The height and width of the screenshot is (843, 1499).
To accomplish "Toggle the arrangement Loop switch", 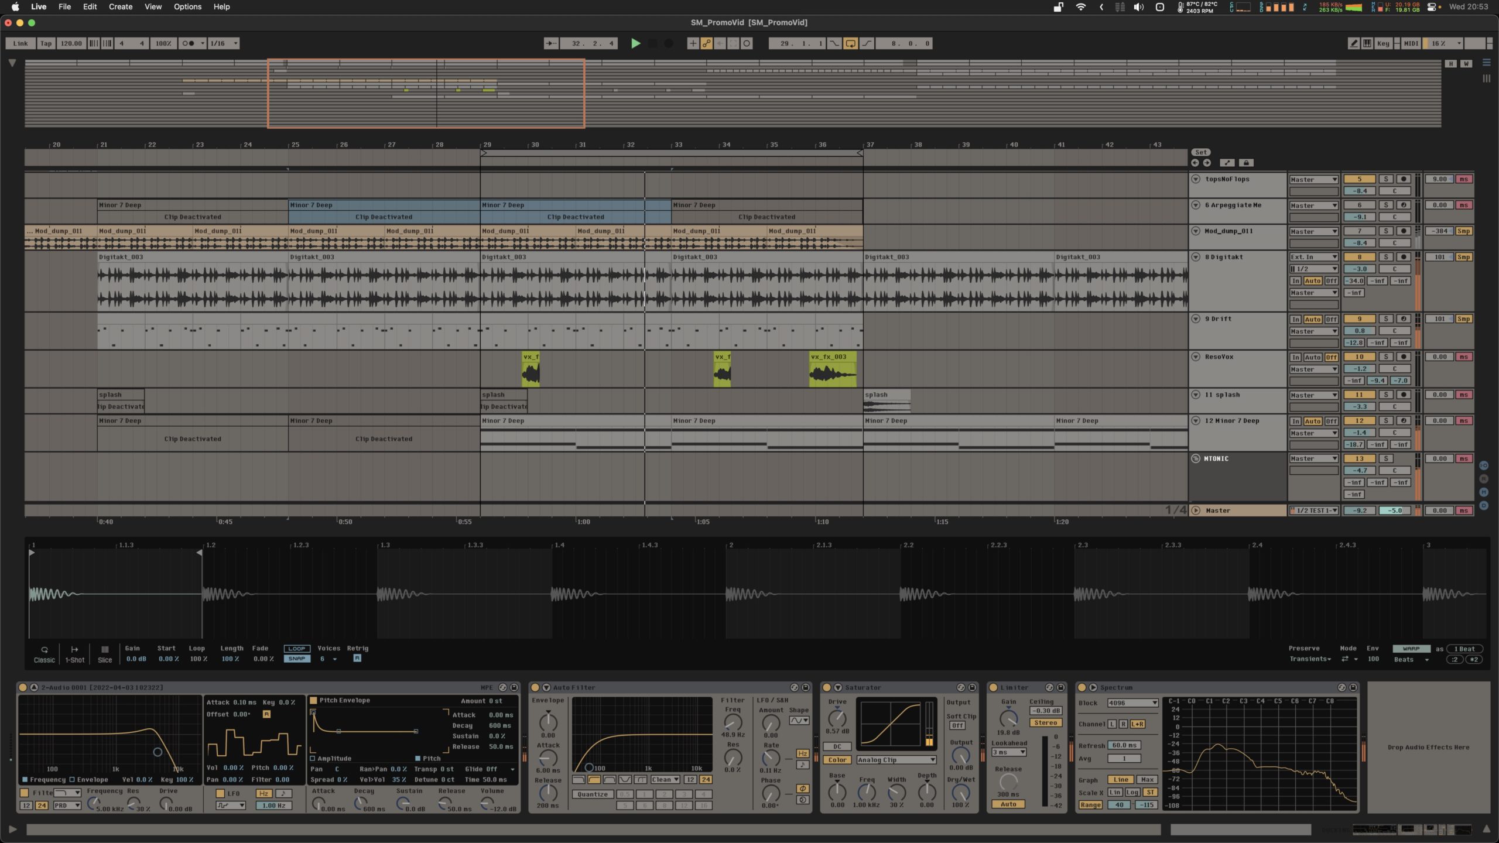I will pyautogui.click(x=850, y=43).
